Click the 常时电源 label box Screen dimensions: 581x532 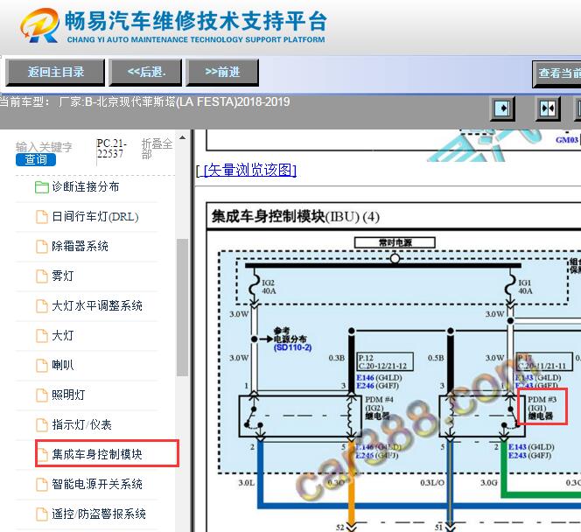(x=395, y=242)
